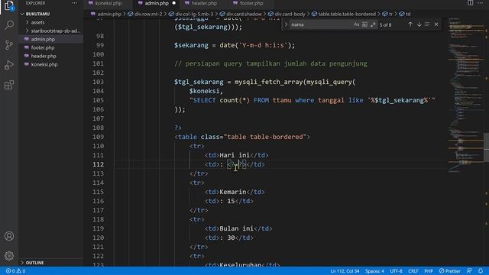Expand the OUTLINE section
Image resolution: width=489 pixels, height=275 pixels.
[34, 263]
